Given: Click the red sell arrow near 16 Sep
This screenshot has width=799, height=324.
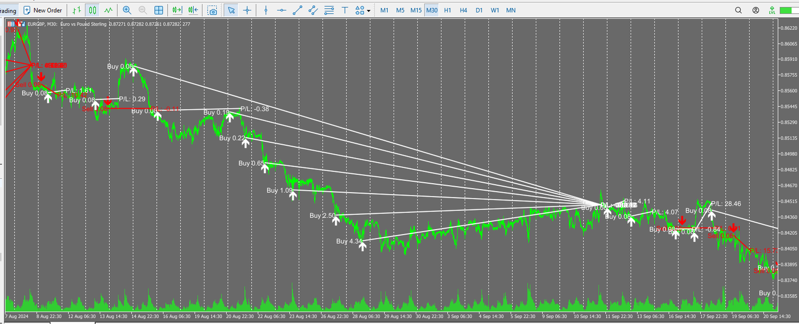Looking at the screenshot, I should click(x=682, y=221).
